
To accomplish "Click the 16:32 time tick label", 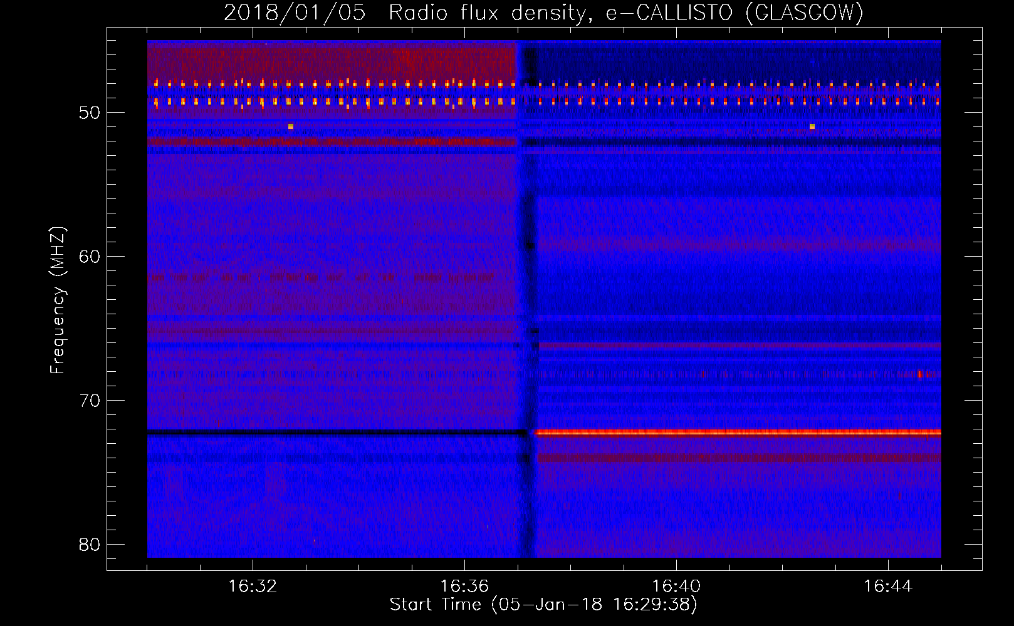I will pyautogui.click(x=253, y=587).
